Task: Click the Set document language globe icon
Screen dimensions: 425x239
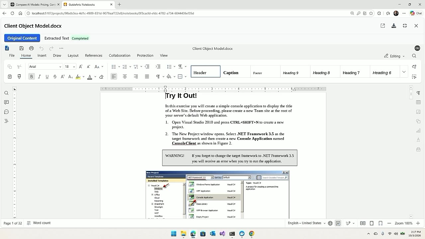Action: tap(330, 223)
